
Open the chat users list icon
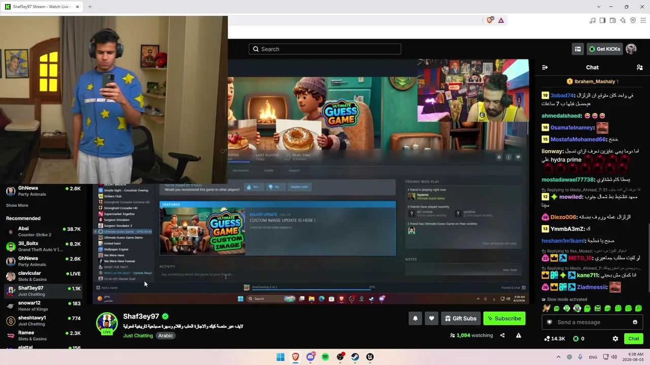(639, 67)
